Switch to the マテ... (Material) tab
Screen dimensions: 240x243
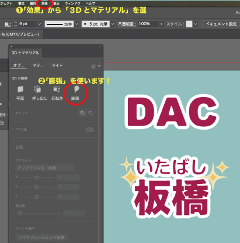[38, 65]
